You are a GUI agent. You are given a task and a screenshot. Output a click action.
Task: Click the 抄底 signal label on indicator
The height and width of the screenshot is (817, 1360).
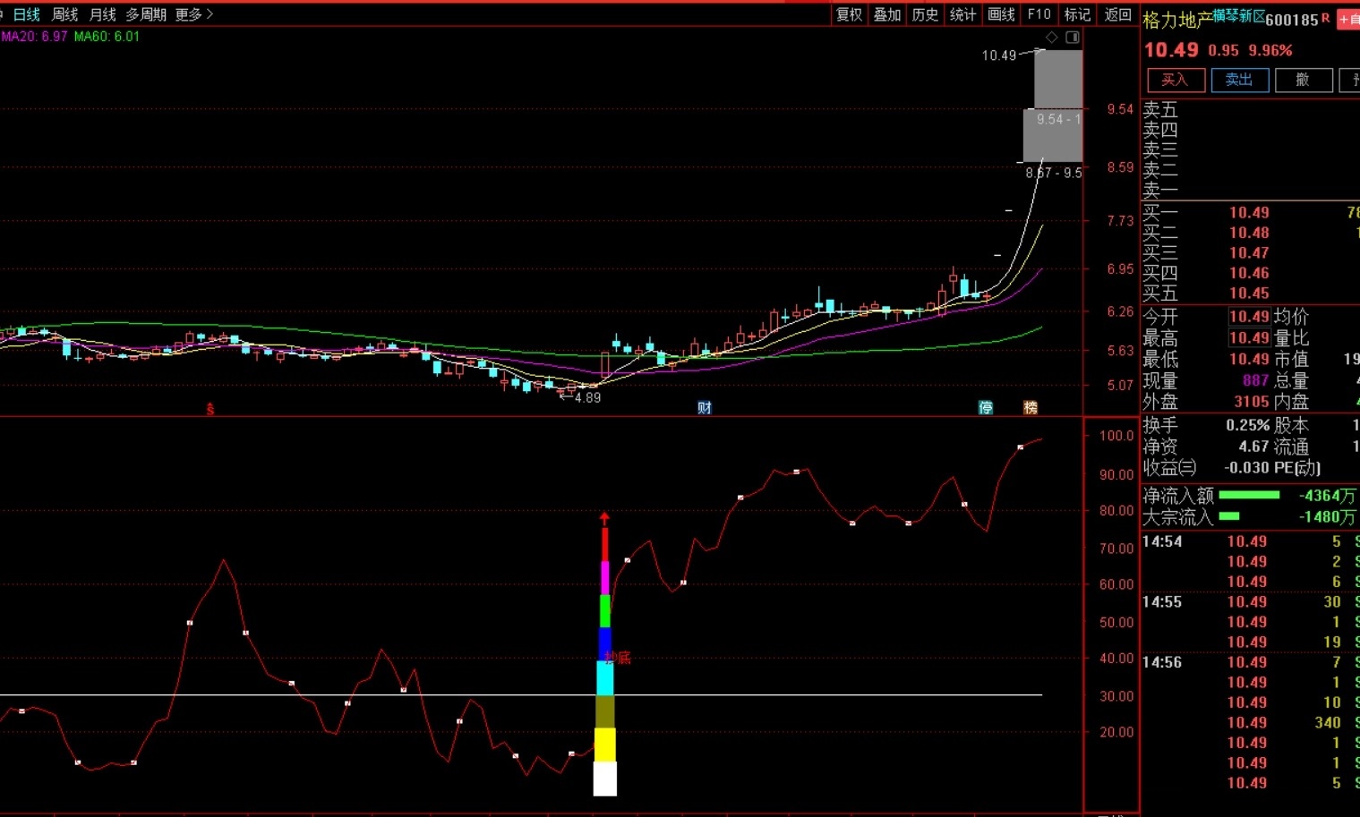(618, 658)
